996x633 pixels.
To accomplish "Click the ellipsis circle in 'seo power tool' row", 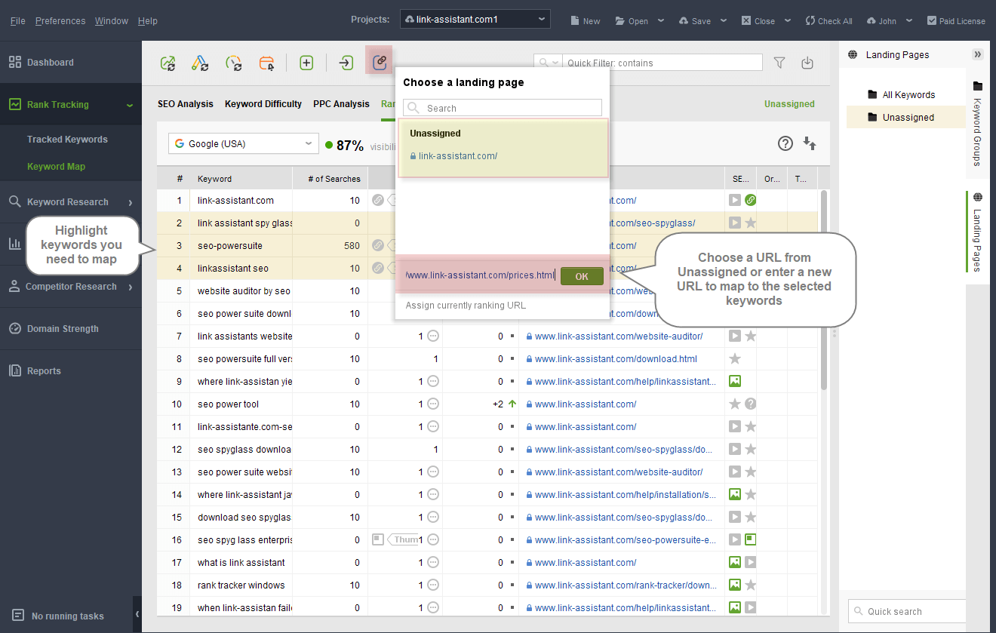I will (x=433, y=404).
